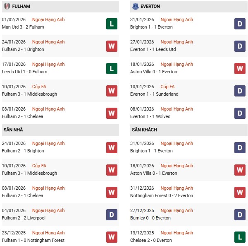Open the SÂN NHÀ home matches section

13,130
